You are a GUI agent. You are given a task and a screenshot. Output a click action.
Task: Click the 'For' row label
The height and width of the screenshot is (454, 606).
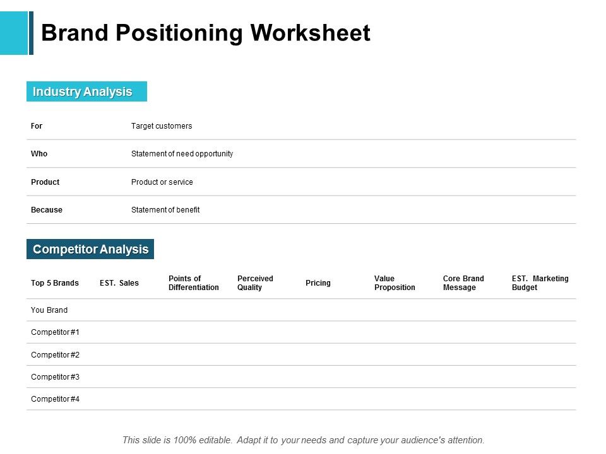[x=37, y=126]
